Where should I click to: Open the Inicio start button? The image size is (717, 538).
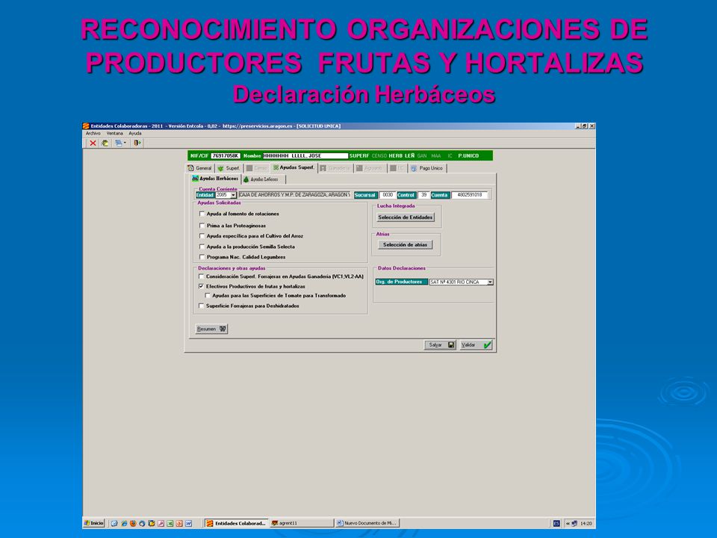[x=94, y=523]
